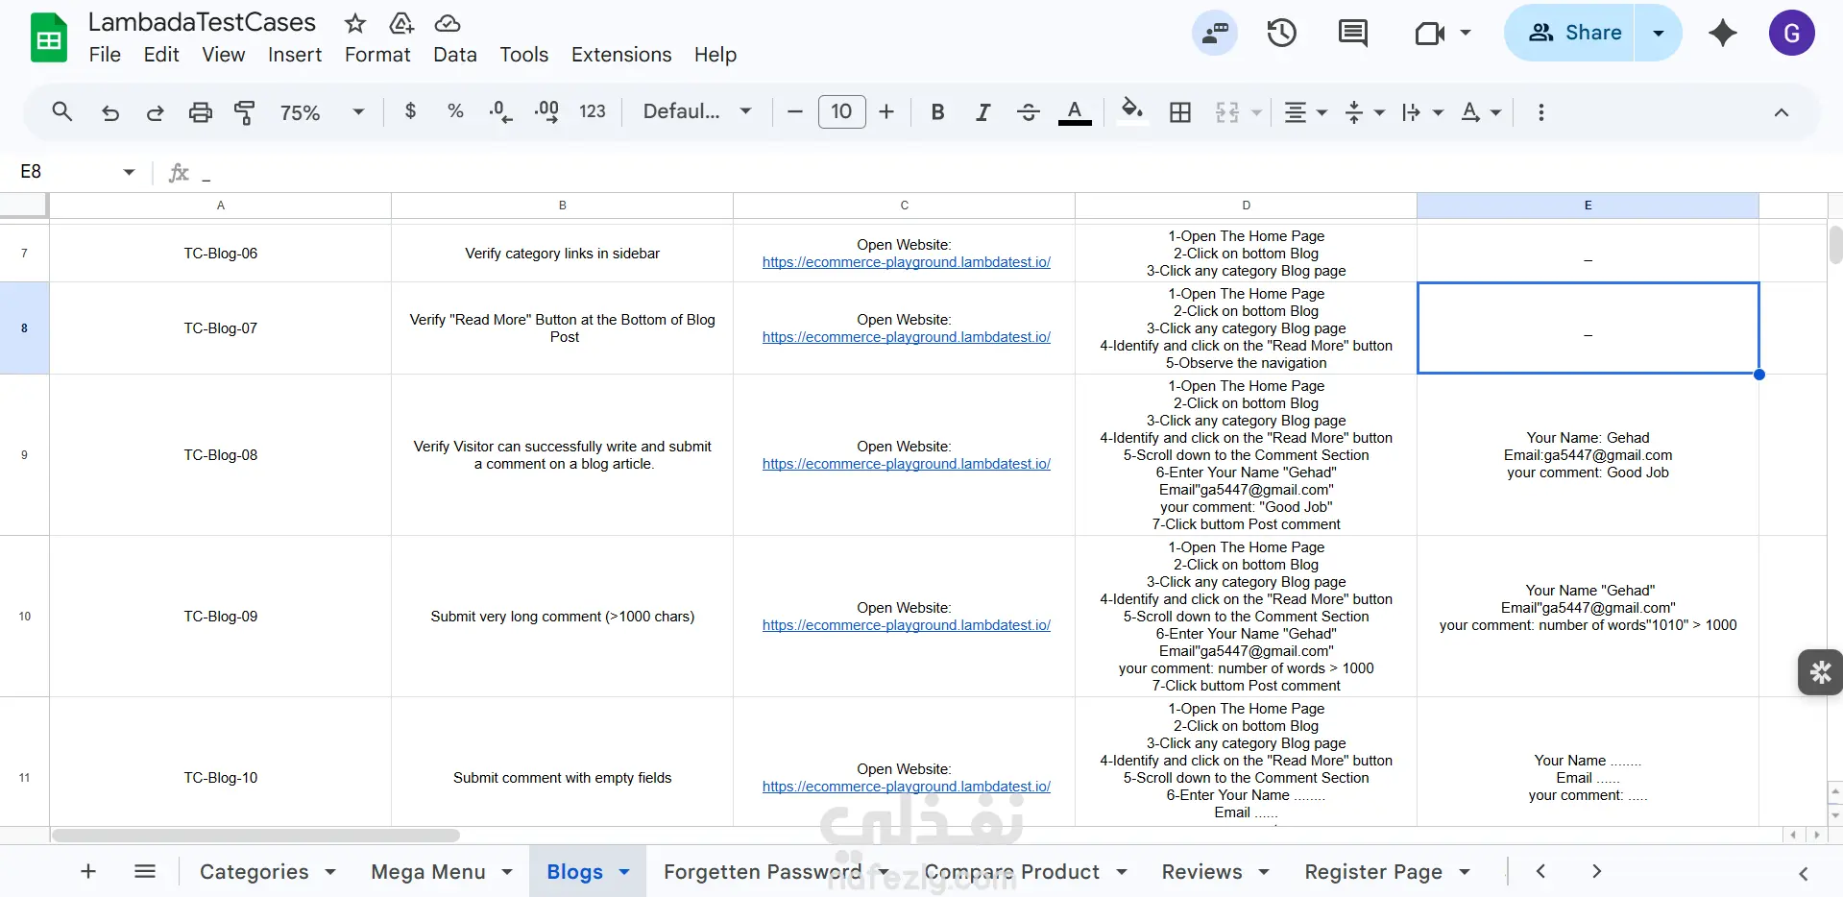The height and width of the screenshot is (897, 1843).
Task: Open the TC-Blog-06 website link
Action: point(907,262)
